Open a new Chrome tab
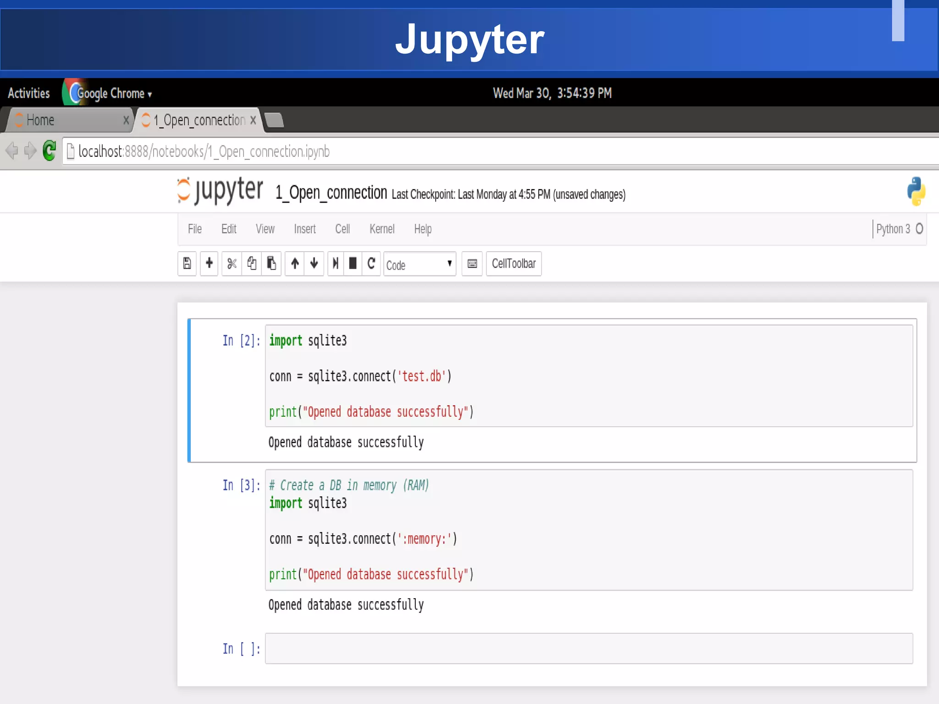 click(x=274, y=120)
